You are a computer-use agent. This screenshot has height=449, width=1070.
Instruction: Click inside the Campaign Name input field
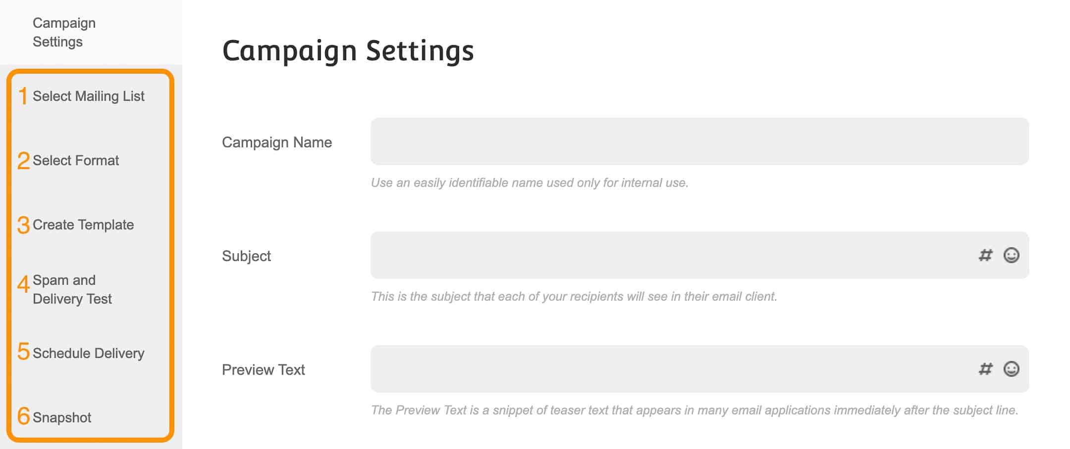click(x=694, y=142)
